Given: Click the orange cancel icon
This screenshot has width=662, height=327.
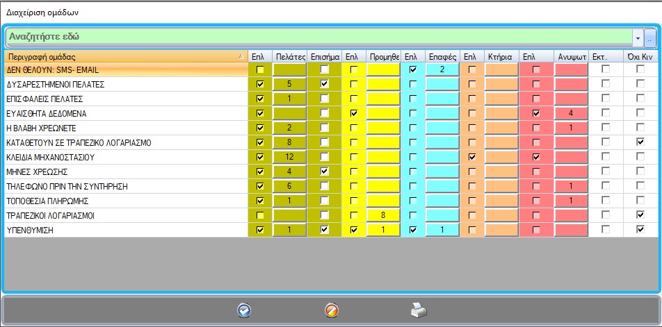Looking at the screenshot, I should [x=332, y=310].
